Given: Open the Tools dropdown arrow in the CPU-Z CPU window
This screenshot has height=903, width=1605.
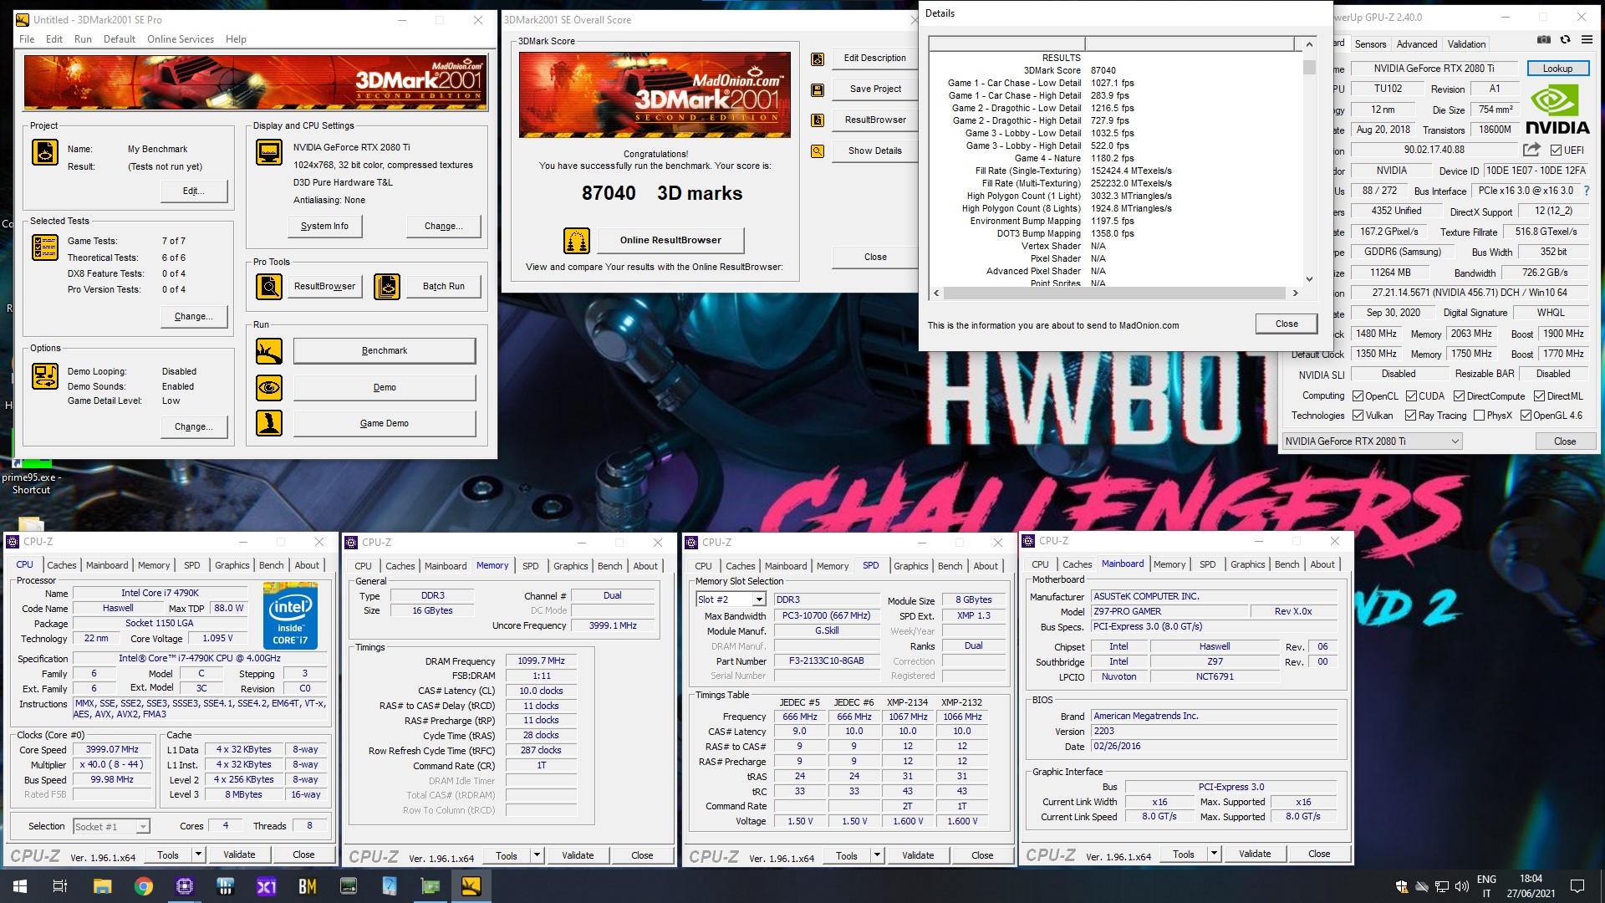Looking at the screenshot, I should tap(198, 855).
